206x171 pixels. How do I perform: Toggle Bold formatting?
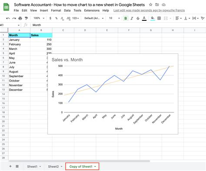pyautogui.click(x=126, y=18)
